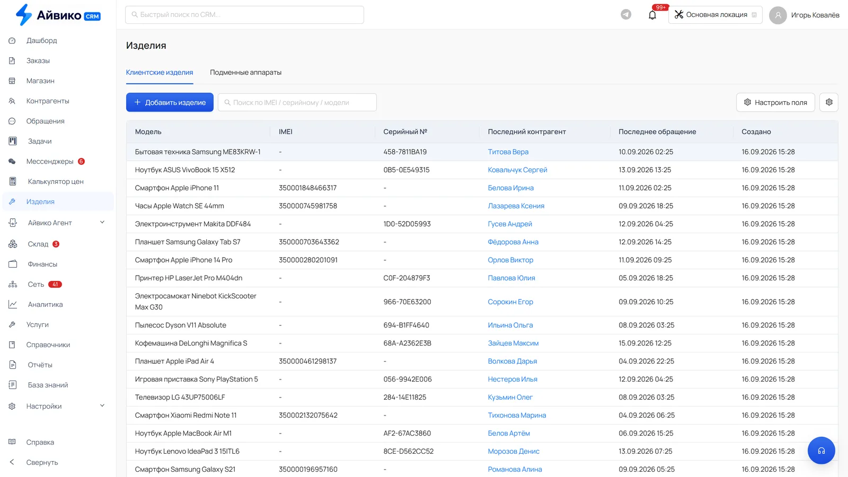Viewport: 848px width, 477px height.
Task: Open the Telegram icon in the header
Action: [626, 15]
